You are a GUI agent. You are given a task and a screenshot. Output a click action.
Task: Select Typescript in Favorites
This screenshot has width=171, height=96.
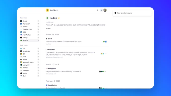[x=30, y=24]
